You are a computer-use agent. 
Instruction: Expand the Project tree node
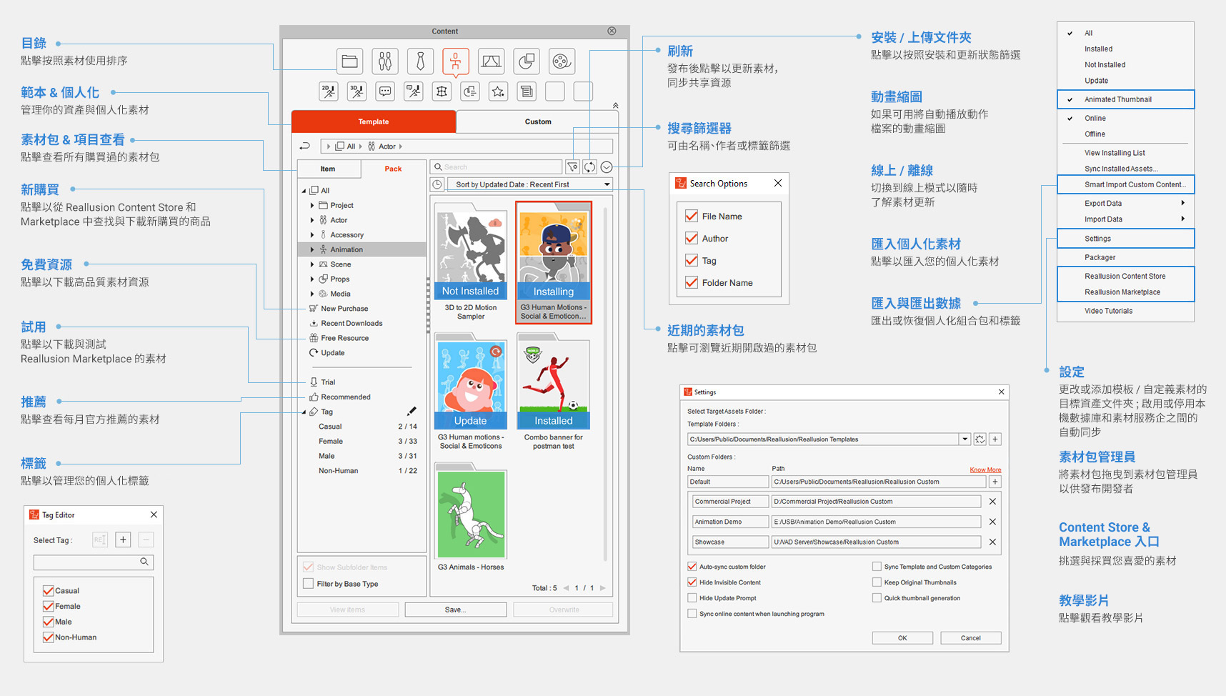coord(312,205)
